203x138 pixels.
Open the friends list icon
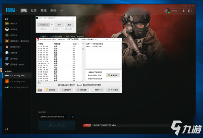(x=190, y=11)
